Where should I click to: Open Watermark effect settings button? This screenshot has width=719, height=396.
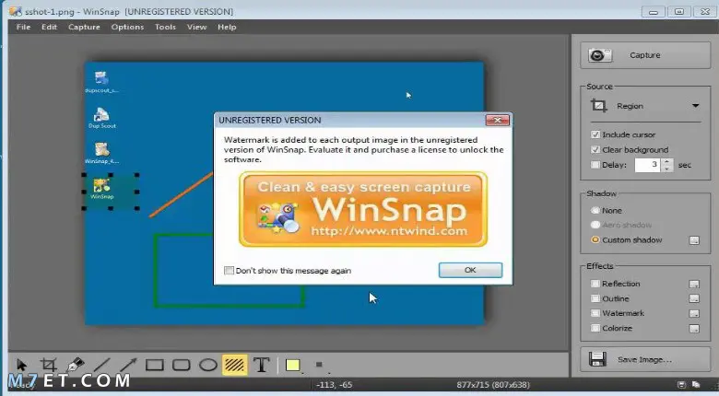[x=694, y=313]
